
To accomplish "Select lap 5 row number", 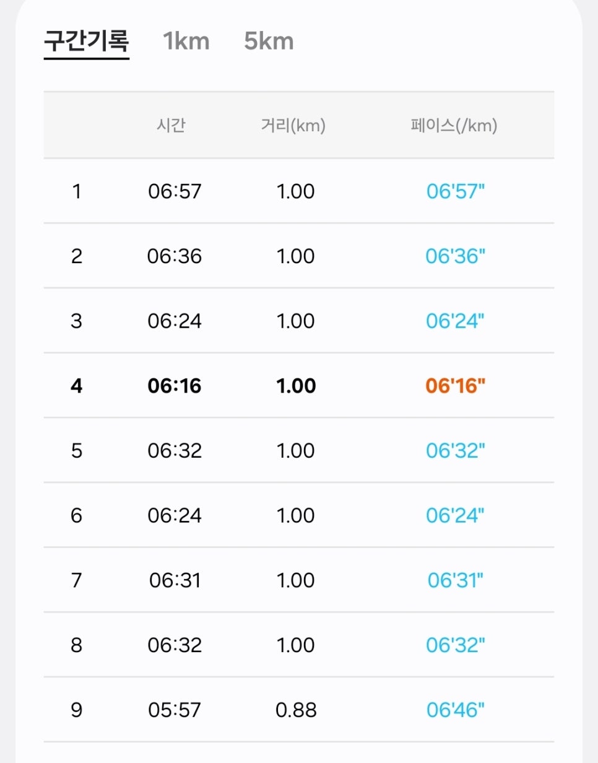I will click(x=76, y=451).
